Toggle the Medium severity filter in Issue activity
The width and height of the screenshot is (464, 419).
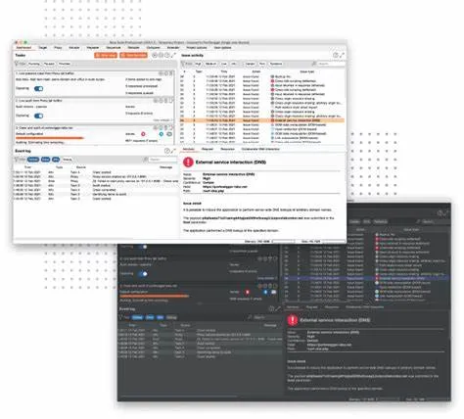210,64
